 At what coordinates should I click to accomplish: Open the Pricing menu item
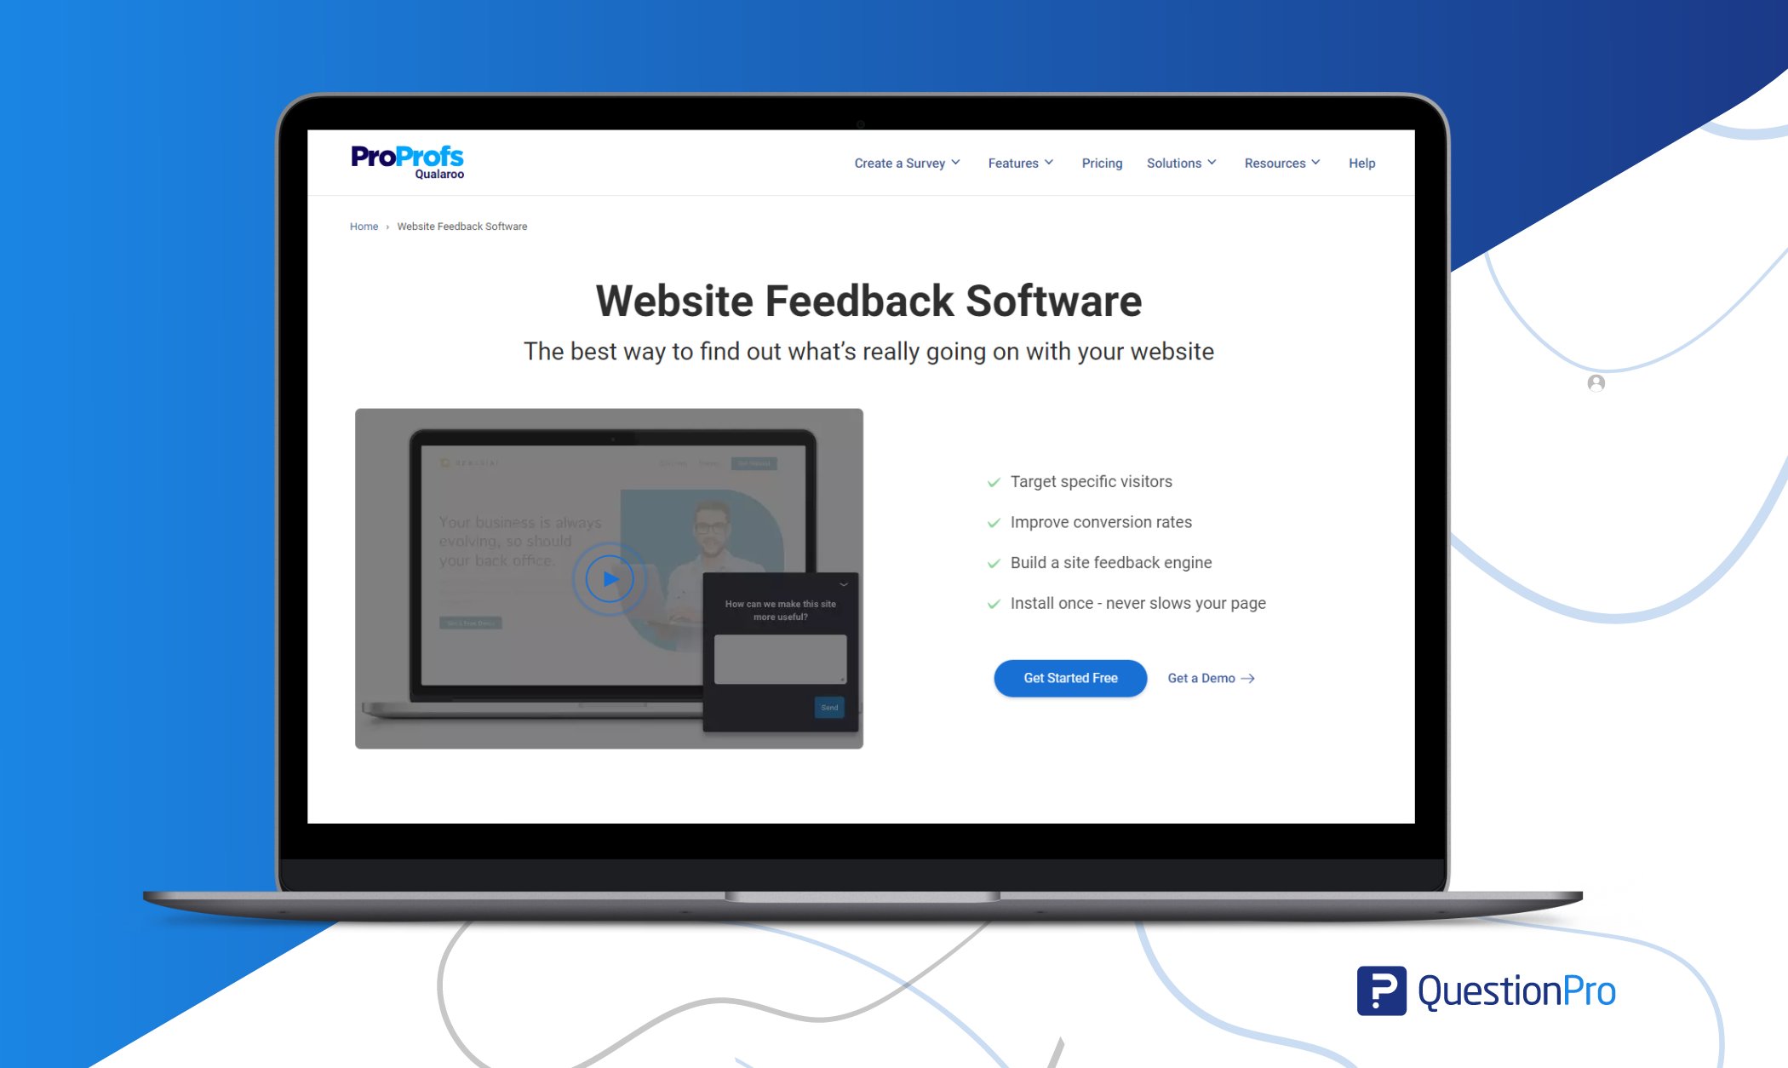pos(1101,163)
